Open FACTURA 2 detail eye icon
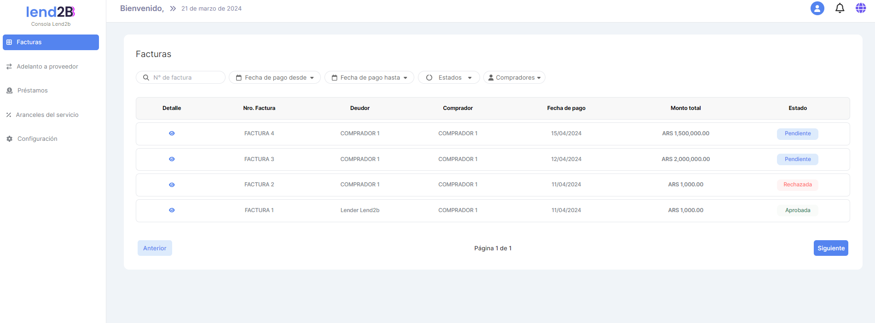This screenshot has width=875, height=323. click(172, 185)
